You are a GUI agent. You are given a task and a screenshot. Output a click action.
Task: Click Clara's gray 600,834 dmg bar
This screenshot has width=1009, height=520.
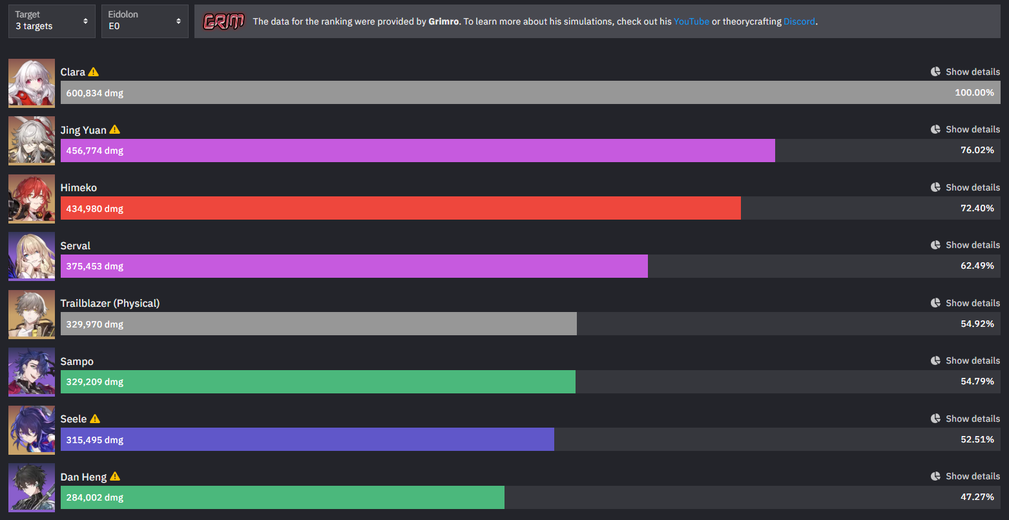tap(530, 92)
